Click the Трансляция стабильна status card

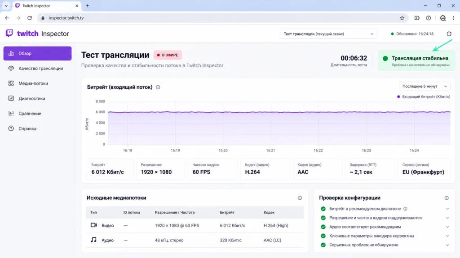(x=416, y=60)
